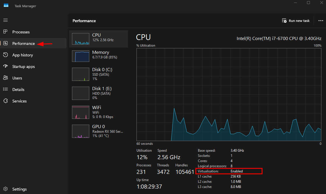The width and height of the screenshot is (326, 194).
Task: Click the Virtualisation Enabled value
Action: 237,171
